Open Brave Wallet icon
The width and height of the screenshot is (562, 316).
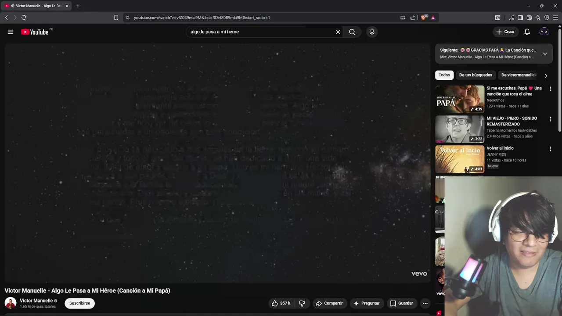pyautogui.click(x=529, y=18)
